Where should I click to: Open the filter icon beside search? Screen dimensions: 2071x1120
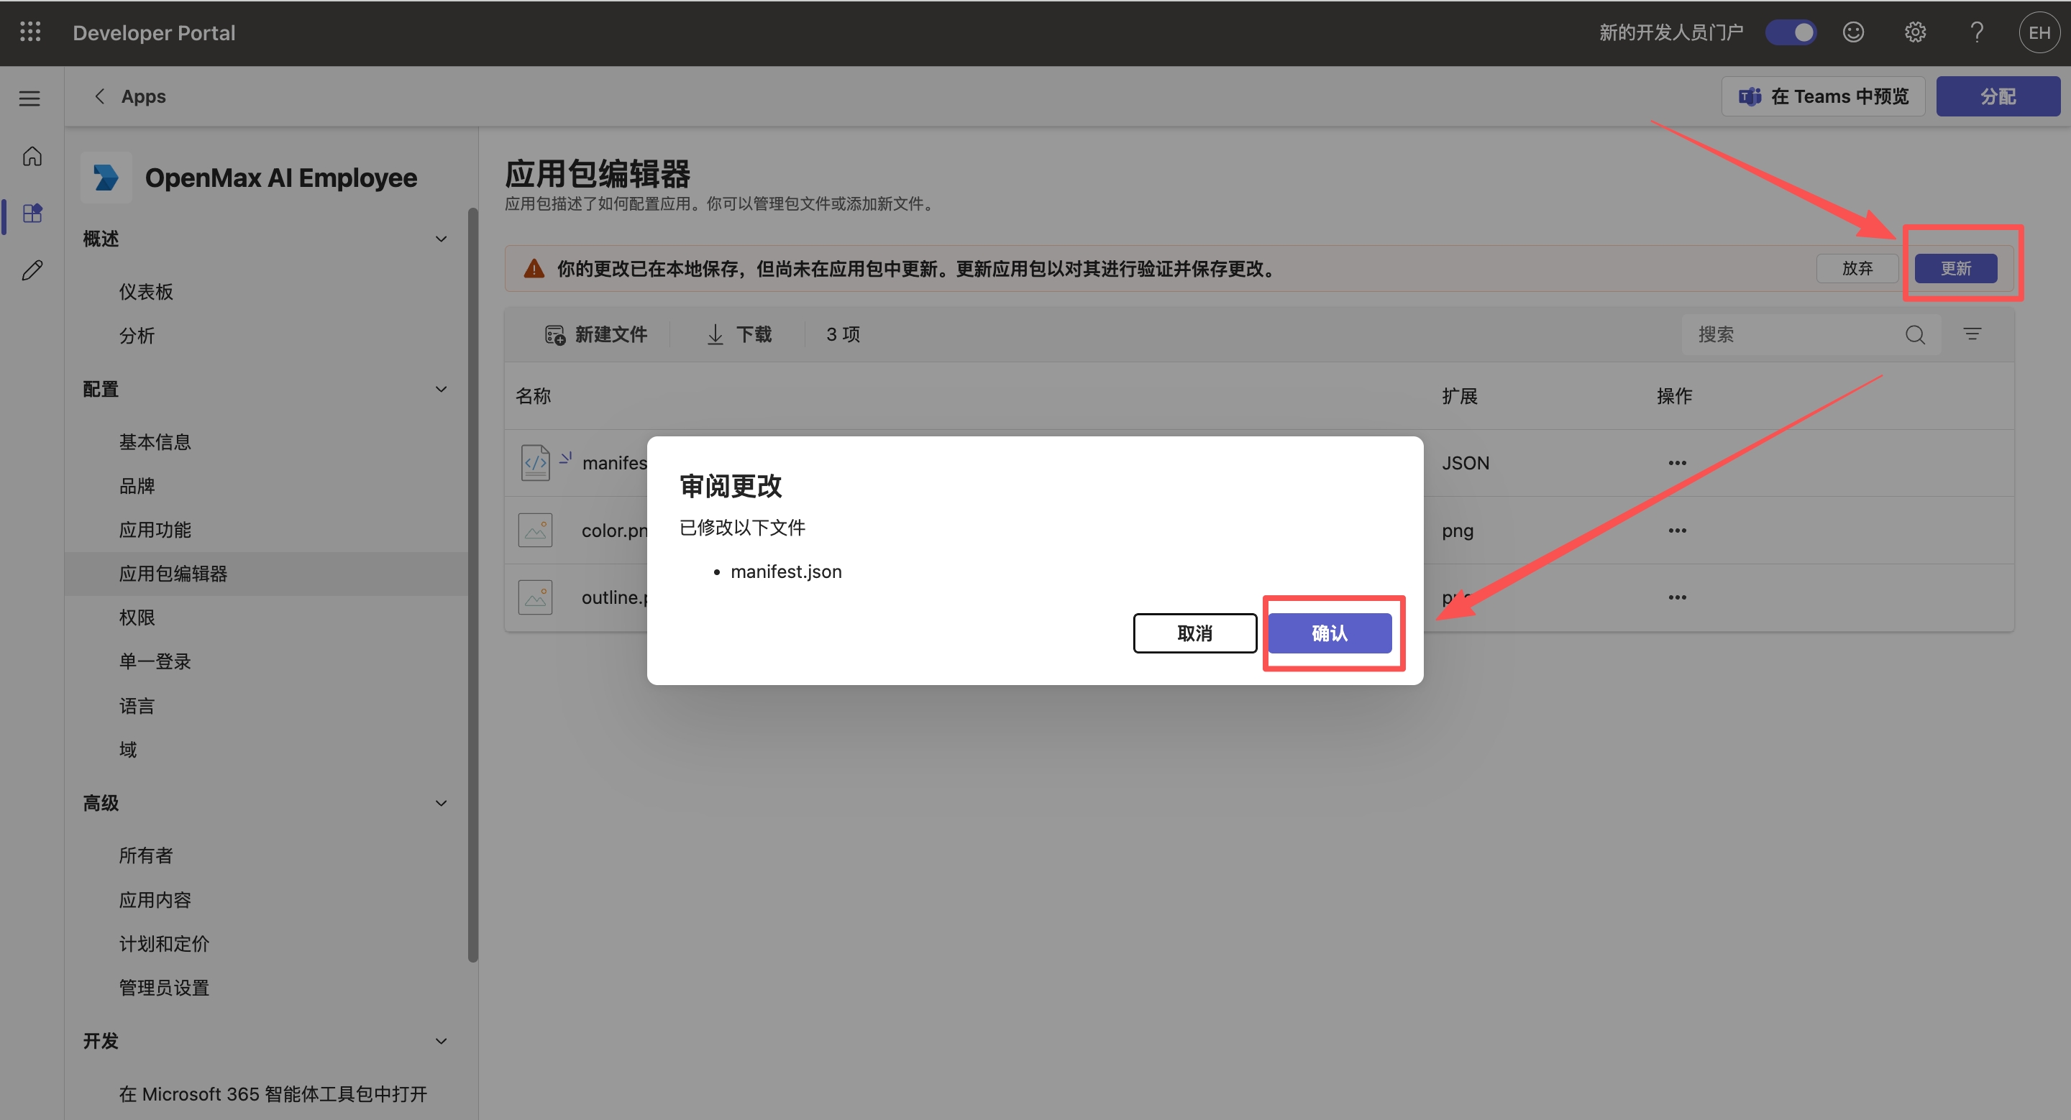(1972, 334)
